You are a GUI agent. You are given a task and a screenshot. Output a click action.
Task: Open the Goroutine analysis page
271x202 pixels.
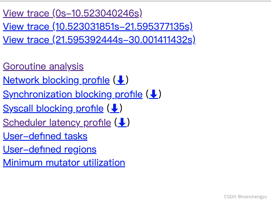tap(43, 66)
